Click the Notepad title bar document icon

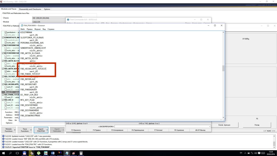(x=22, y=25)
